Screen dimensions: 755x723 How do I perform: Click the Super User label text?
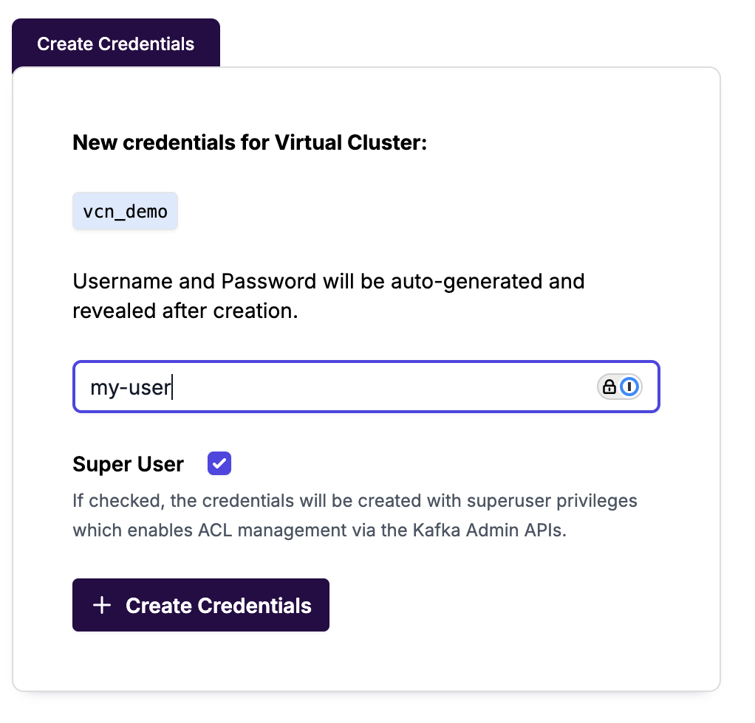point(129,465)
